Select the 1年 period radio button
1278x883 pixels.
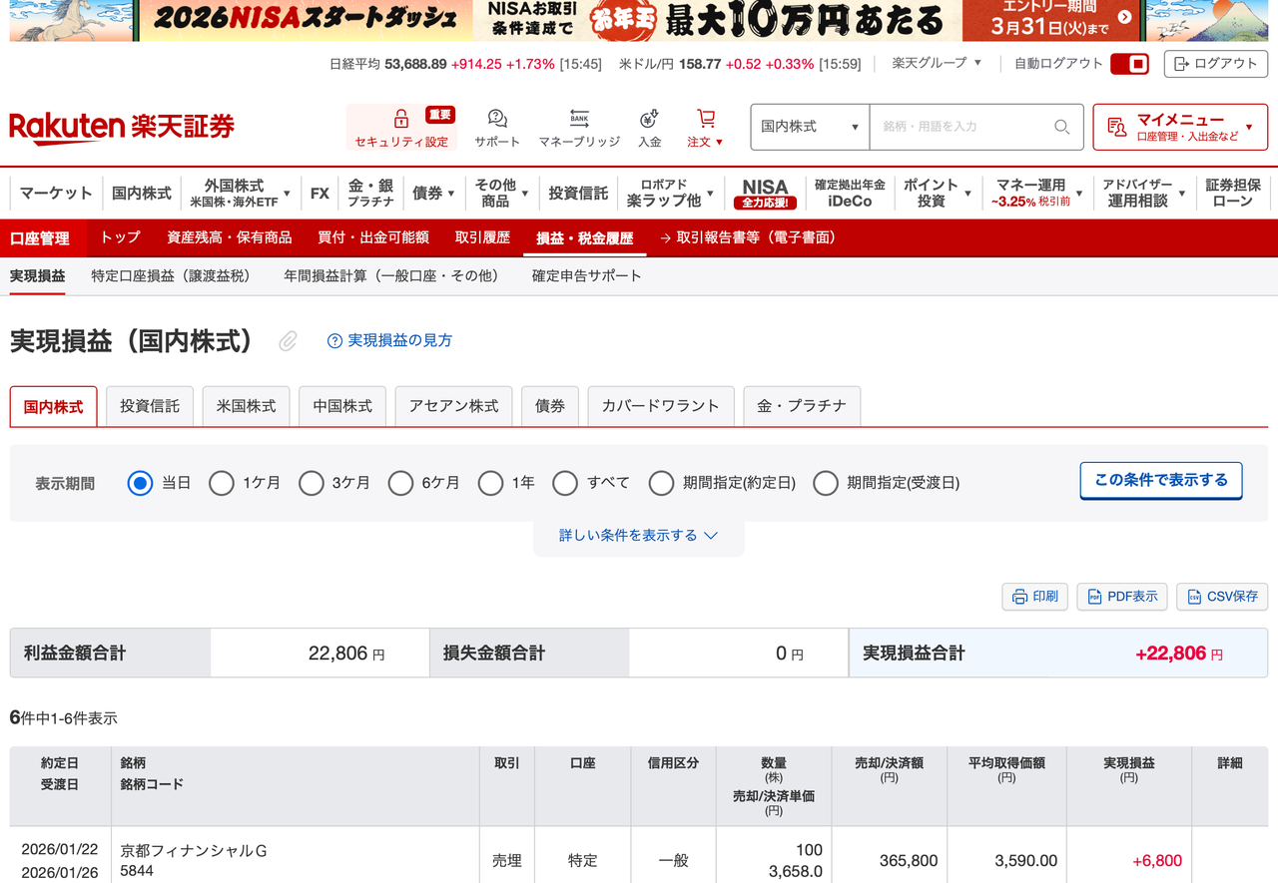[490, 483]
